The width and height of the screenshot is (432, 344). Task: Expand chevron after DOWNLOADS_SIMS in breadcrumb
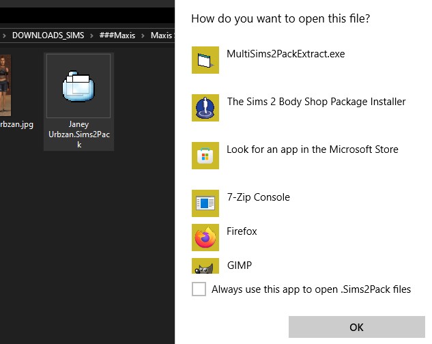[91, 34]
